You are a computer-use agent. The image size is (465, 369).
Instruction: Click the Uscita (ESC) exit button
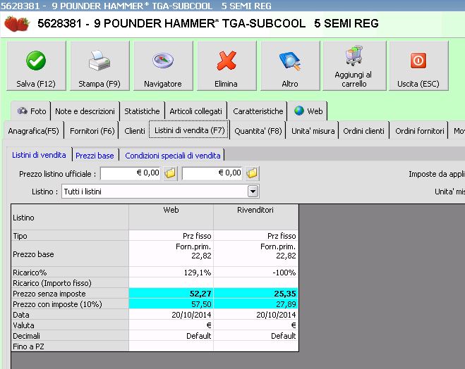pyautogui.click(x=418, y=65)
